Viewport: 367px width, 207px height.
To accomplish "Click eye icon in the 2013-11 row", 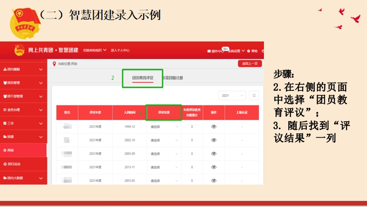I will 214,167.
